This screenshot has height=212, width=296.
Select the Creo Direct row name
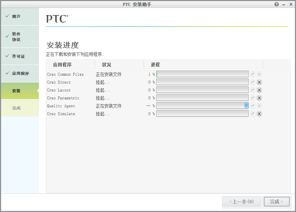click(59, 83)
